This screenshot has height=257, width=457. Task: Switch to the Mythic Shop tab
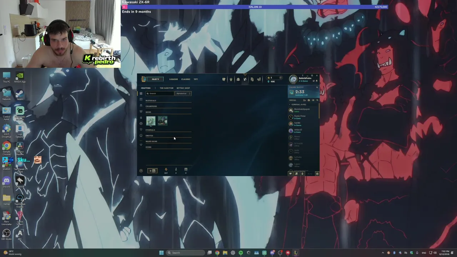click(x=183, y=88)
